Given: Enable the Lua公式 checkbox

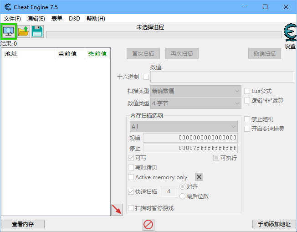Looking at the screenshot, I should [x=247, y=91].
